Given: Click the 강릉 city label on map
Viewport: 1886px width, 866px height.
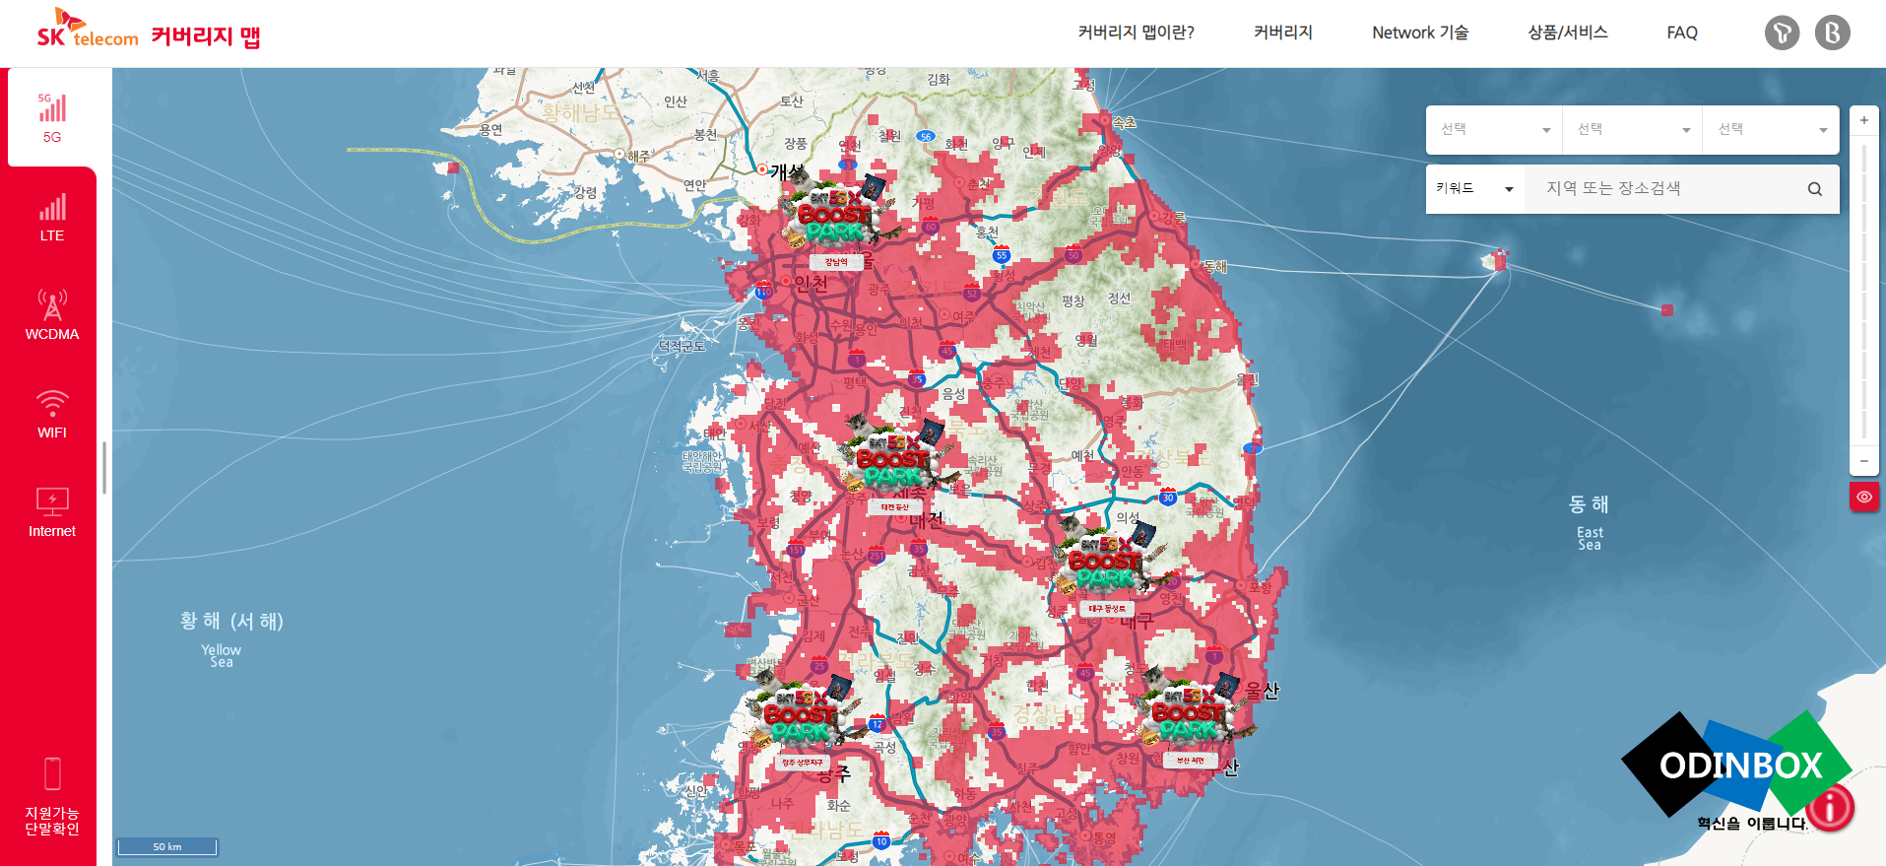Looking at the screenshot, I should tap(1173, 217).
